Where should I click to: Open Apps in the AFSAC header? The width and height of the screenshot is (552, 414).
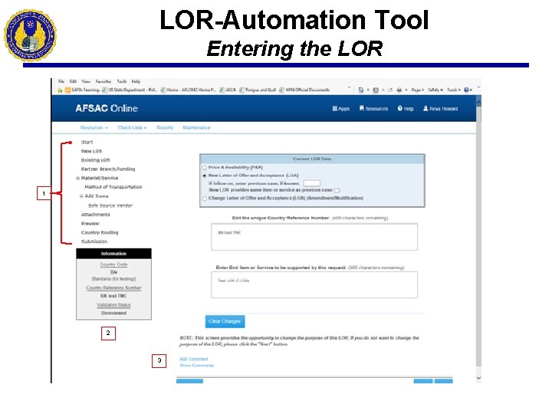[340, 109]
